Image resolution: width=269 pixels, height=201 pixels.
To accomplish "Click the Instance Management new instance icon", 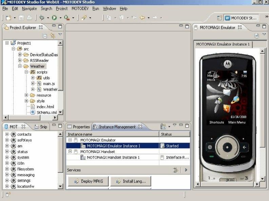I will click(163, 127).
